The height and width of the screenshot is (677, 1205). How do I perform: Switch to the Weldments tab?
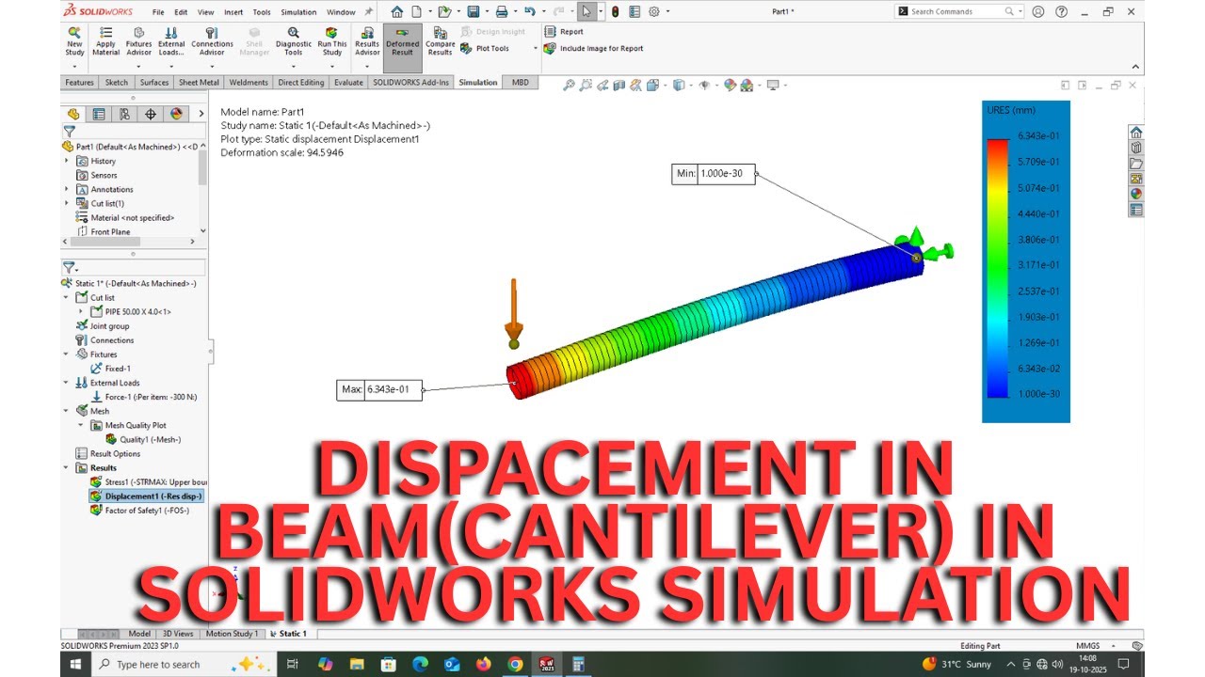(x=249, y=83)
